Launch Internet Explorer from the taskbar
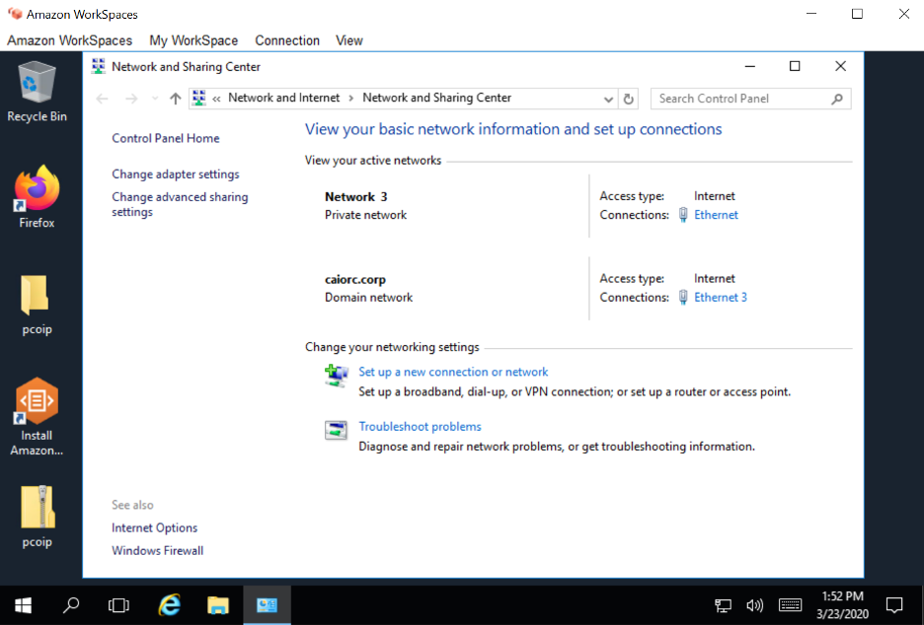Screen dimensions: 924x625 point(170,605)
